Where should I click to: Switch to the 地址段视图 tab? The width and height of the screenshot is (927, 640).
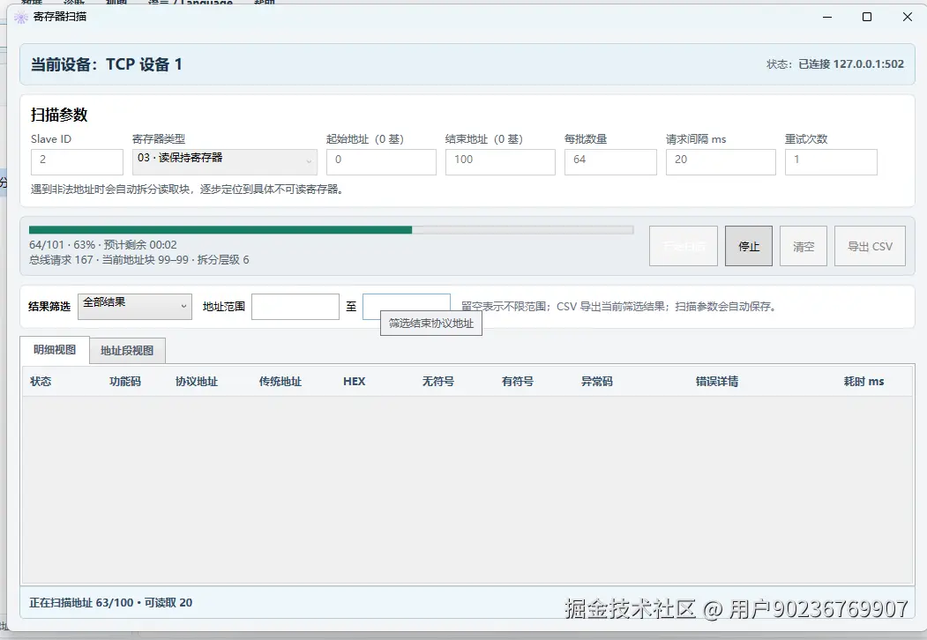point(127,351)
